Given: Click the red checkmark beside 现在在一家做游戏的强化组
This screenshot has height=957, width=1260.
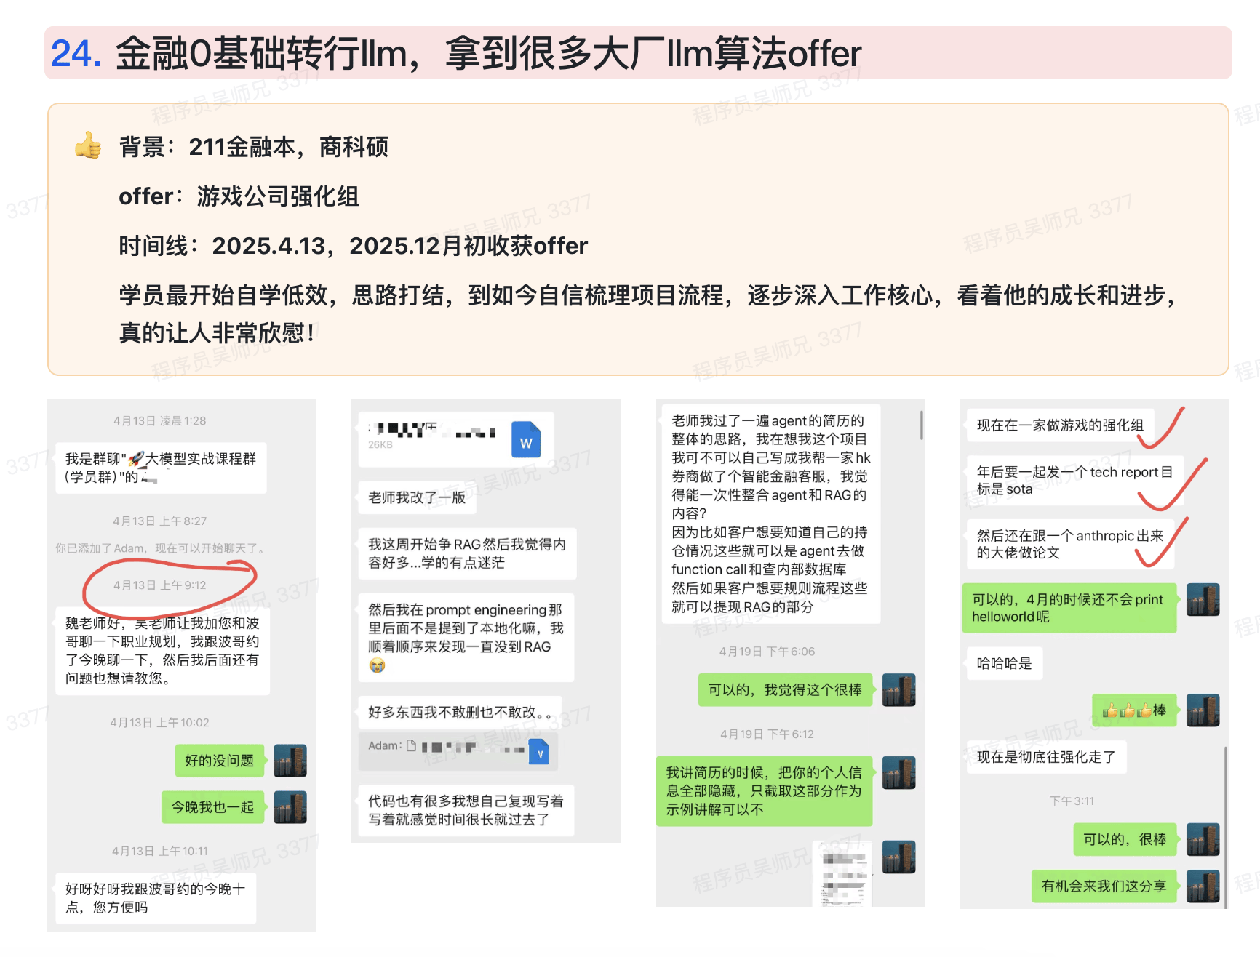Looking at the screenshot, I should tap(1162, 429).
